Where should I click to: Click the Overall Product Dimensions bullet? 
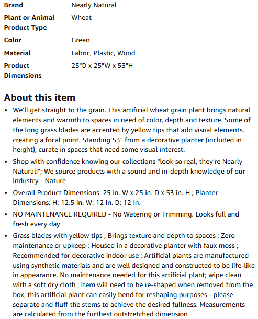click(115, 198)
